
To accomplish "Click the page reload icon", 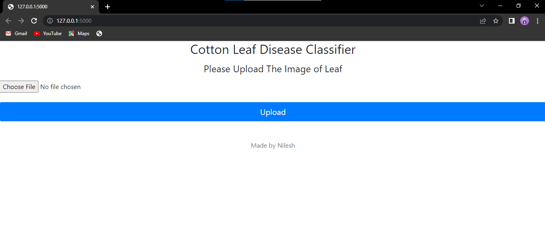I will pos(34,21).
